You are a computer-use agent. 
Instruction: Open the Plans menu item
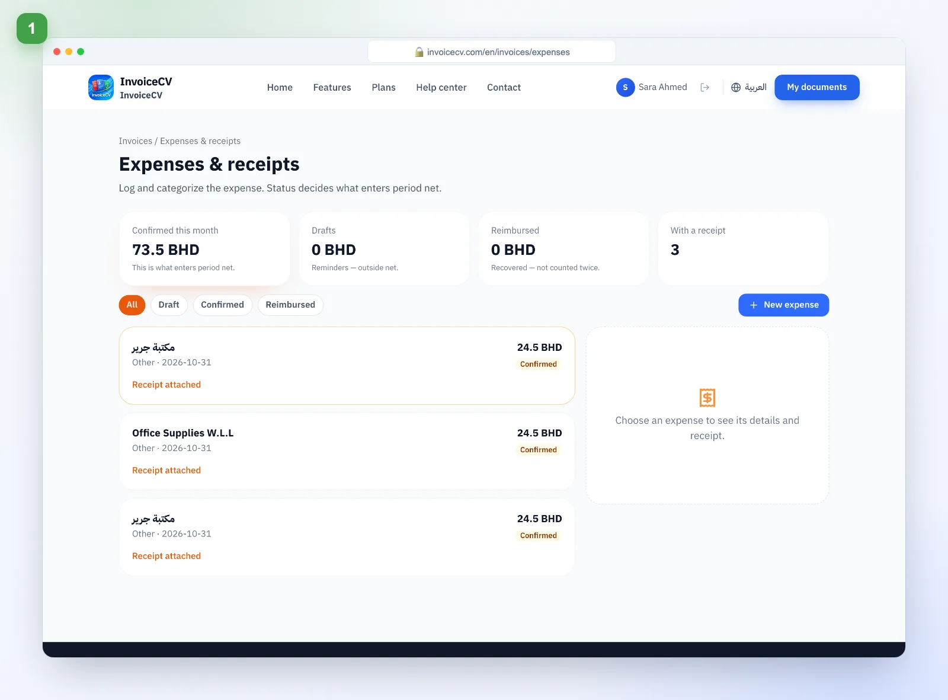[383, 87]
